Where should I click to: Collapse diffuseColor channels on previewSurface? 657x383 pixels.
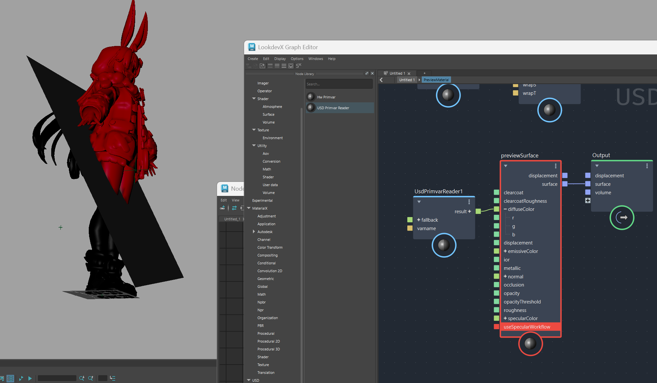505,209
